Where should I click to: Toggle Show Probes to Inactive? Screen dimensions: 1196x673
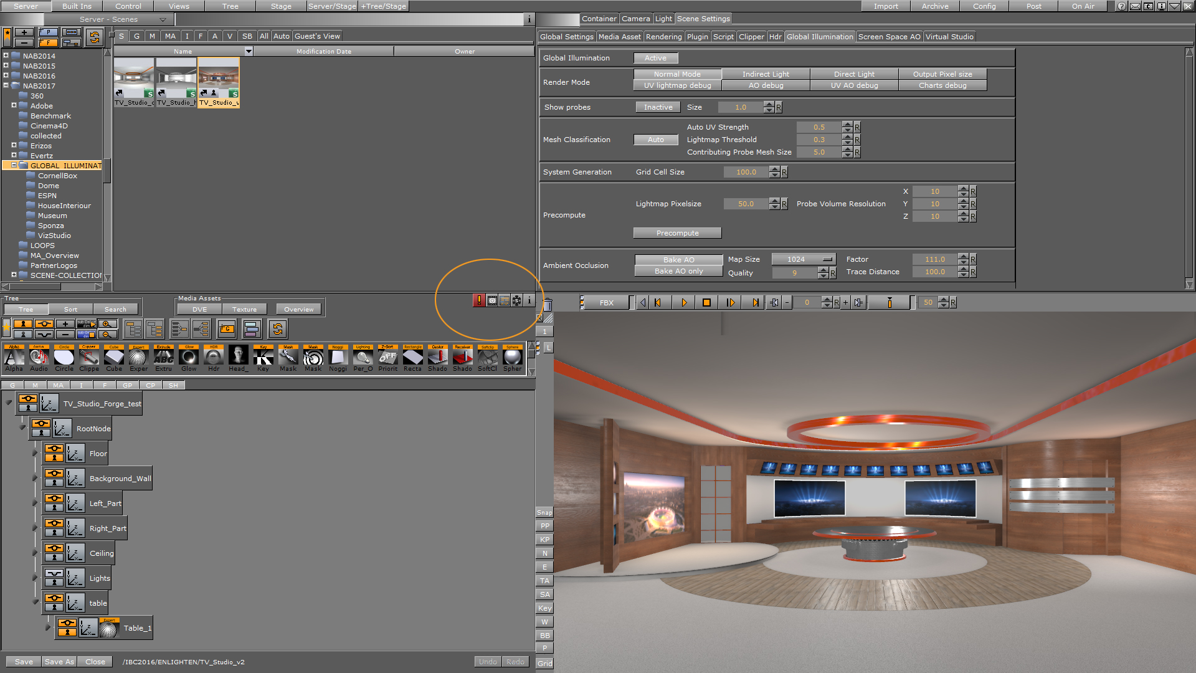tap(657, 106)
